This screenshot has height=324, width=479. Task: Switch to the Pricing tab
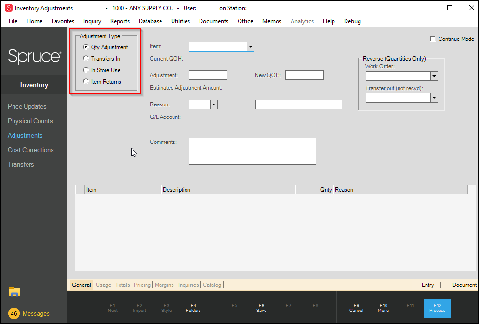pos(142,285)
